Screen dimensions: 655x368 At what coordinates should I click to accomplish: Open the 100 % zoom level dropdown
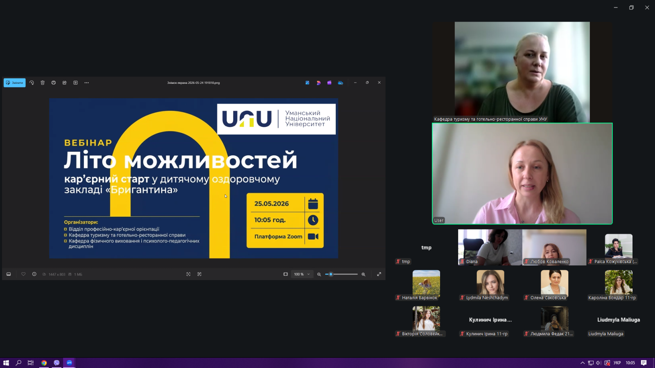[x=302, y=274]
